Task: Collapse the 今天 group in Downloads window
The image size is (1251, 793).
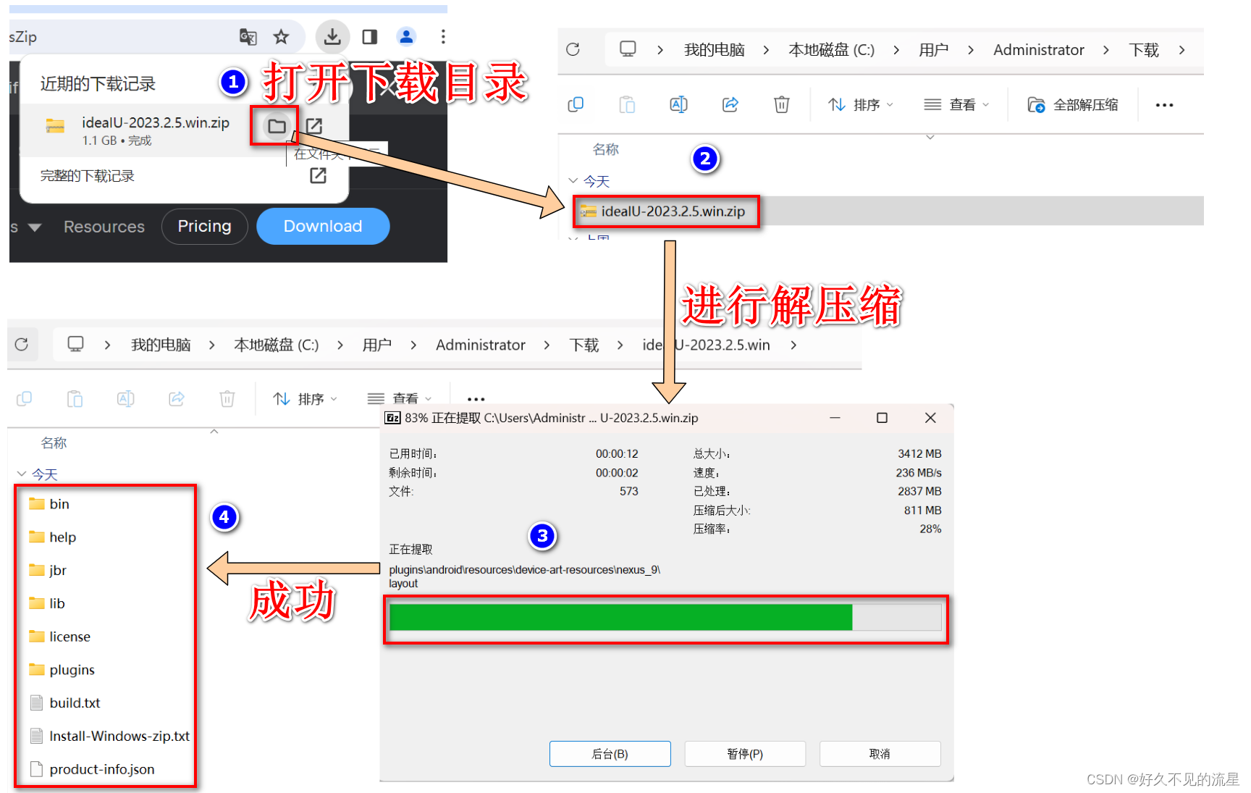Action: (573, 180)
